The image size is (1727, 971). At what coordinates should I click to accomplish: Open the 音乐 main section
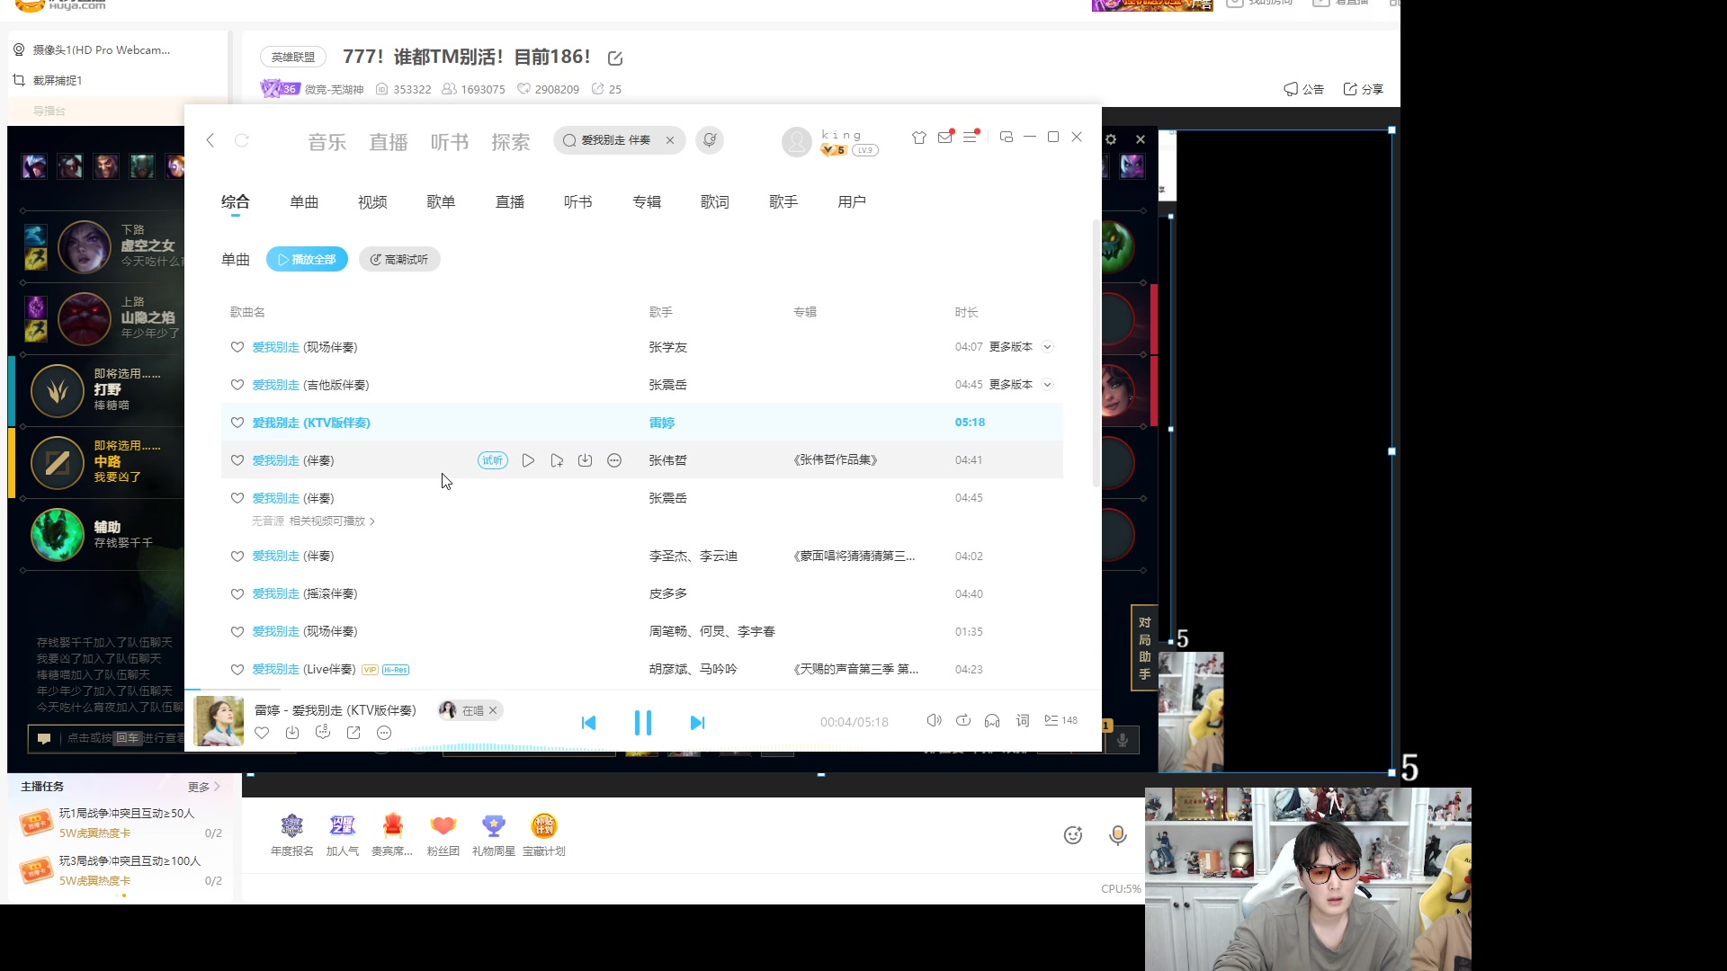click(x=327, y=142)
